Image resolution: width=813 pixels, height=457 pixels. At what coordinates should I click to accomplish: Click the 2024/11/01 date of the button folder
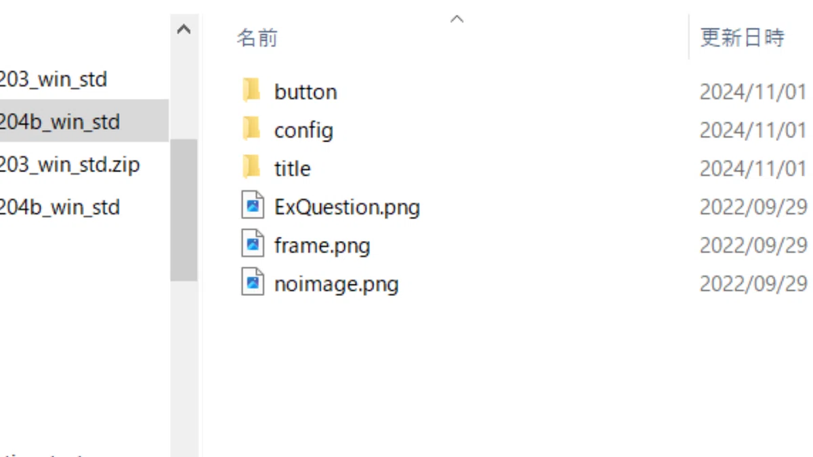pyautogui.click(x=753, y=91)
